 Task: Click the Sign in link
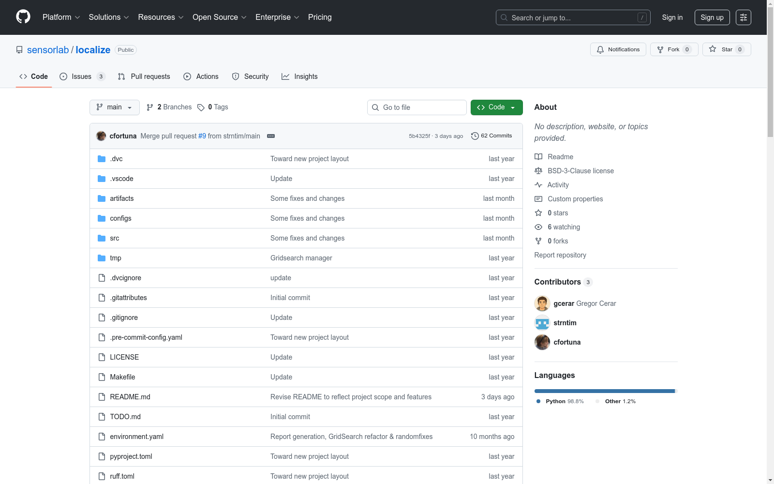(672, 17)
